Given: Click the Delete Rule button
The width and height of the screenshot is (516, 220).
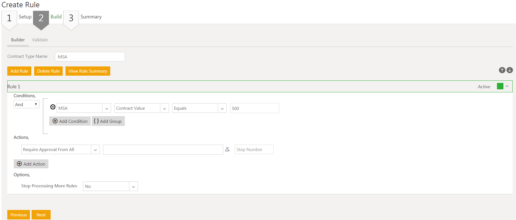Looking at the screenshot, I should pos(48,71).
